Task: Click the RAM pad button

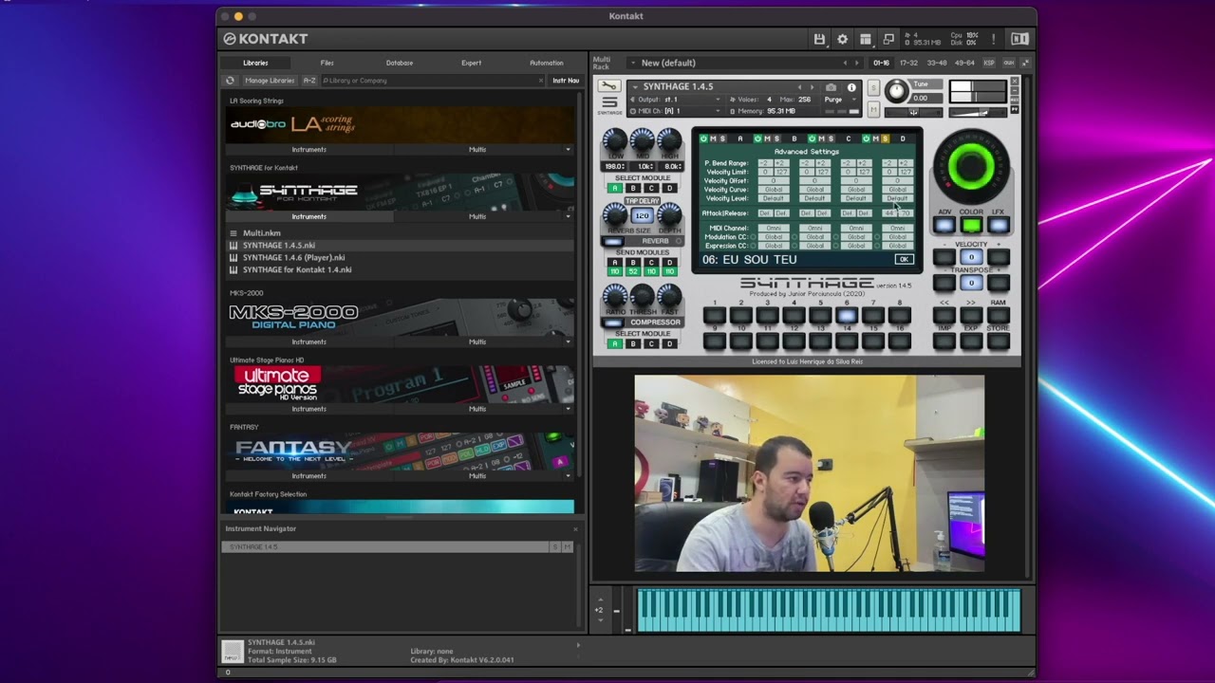Action: 998,316
